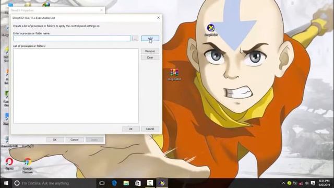
Task: Open File Explorer from the taskbar
Action: tap(126, 183)
